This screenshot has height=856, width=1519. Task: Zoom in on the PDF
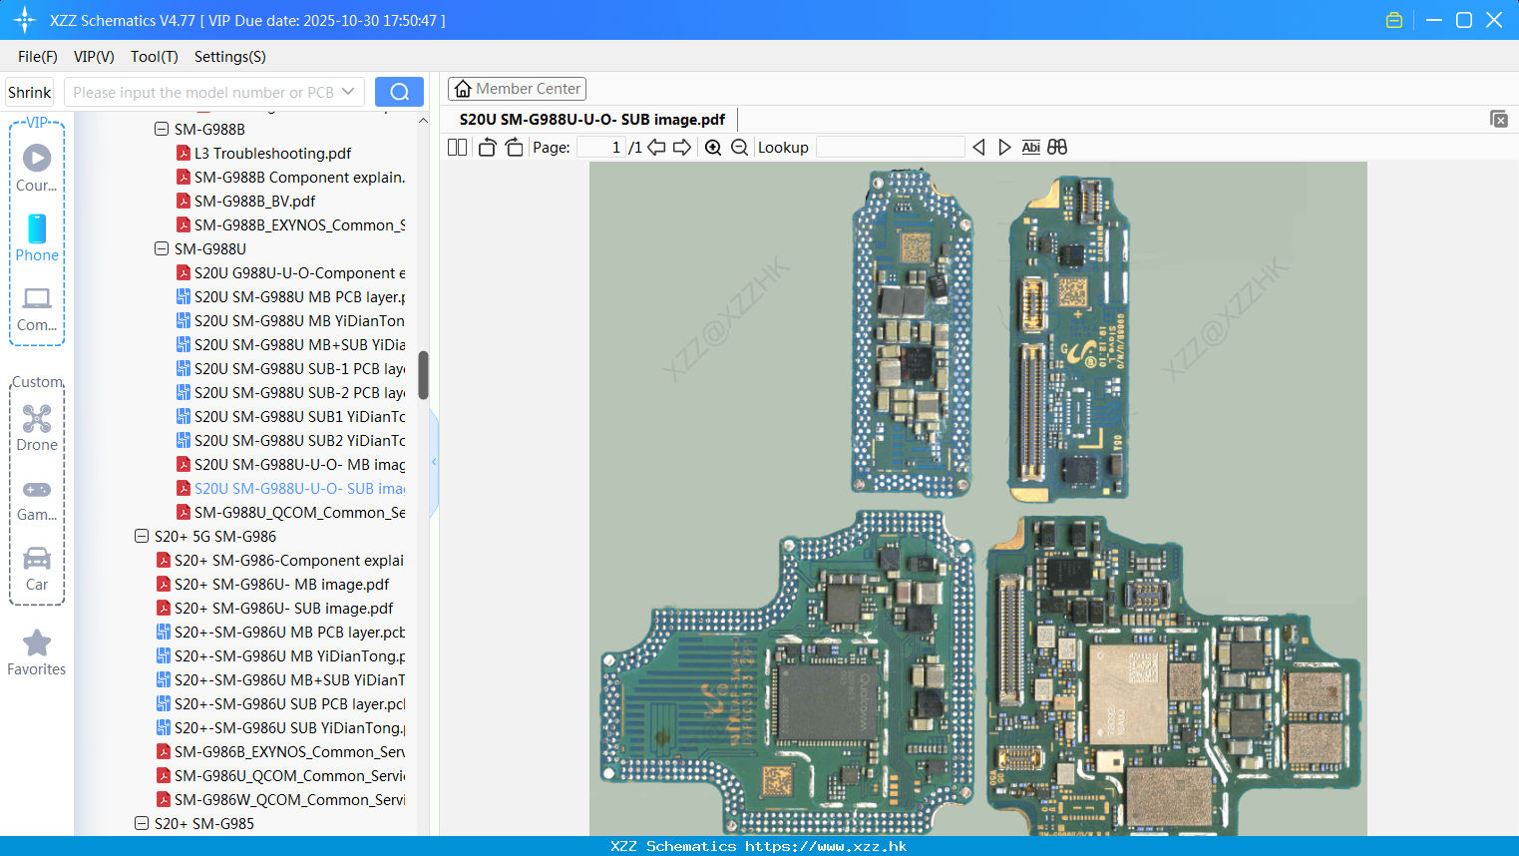click(713, 148)
